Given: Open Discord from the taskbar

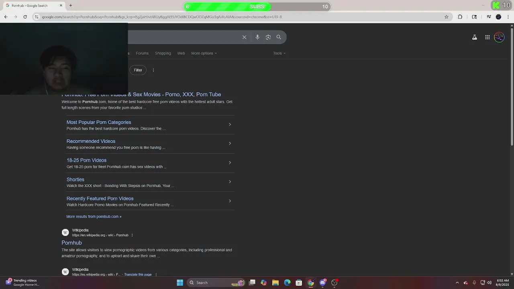Looking at the screenshot, I should pyautogui.click(x=322, y=283).
